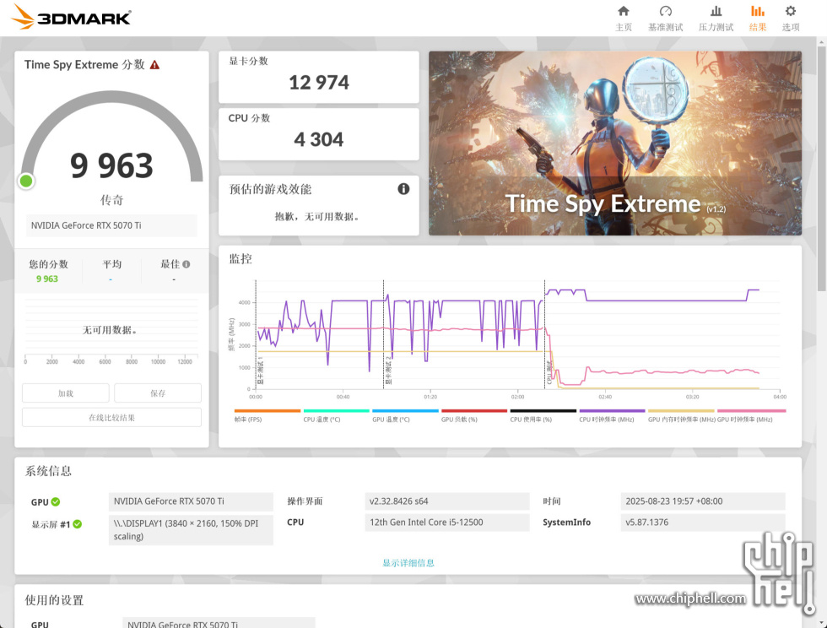Click the 无可用数据 text in the score distribution chart

click(x=111, y=330)
